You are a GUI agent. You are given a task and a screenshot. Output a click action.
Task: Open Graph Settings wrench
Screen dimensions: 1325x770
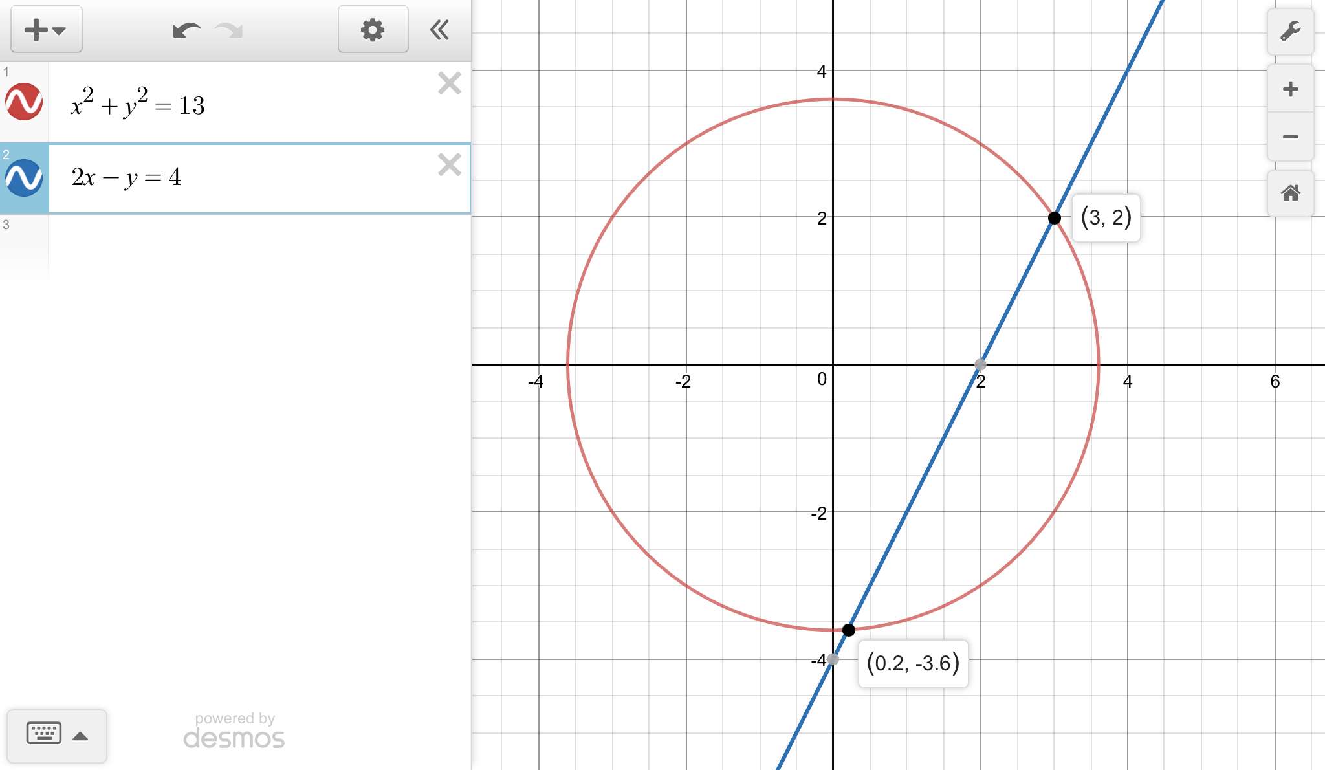coord(1290,31)
